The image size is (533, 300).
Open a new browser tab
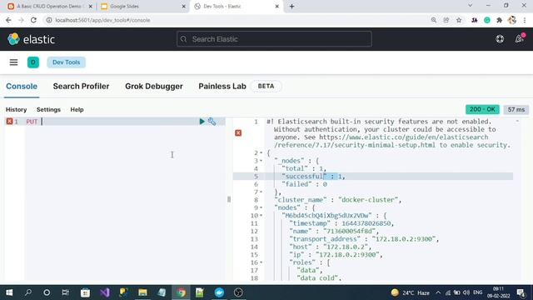coord(292,6)
